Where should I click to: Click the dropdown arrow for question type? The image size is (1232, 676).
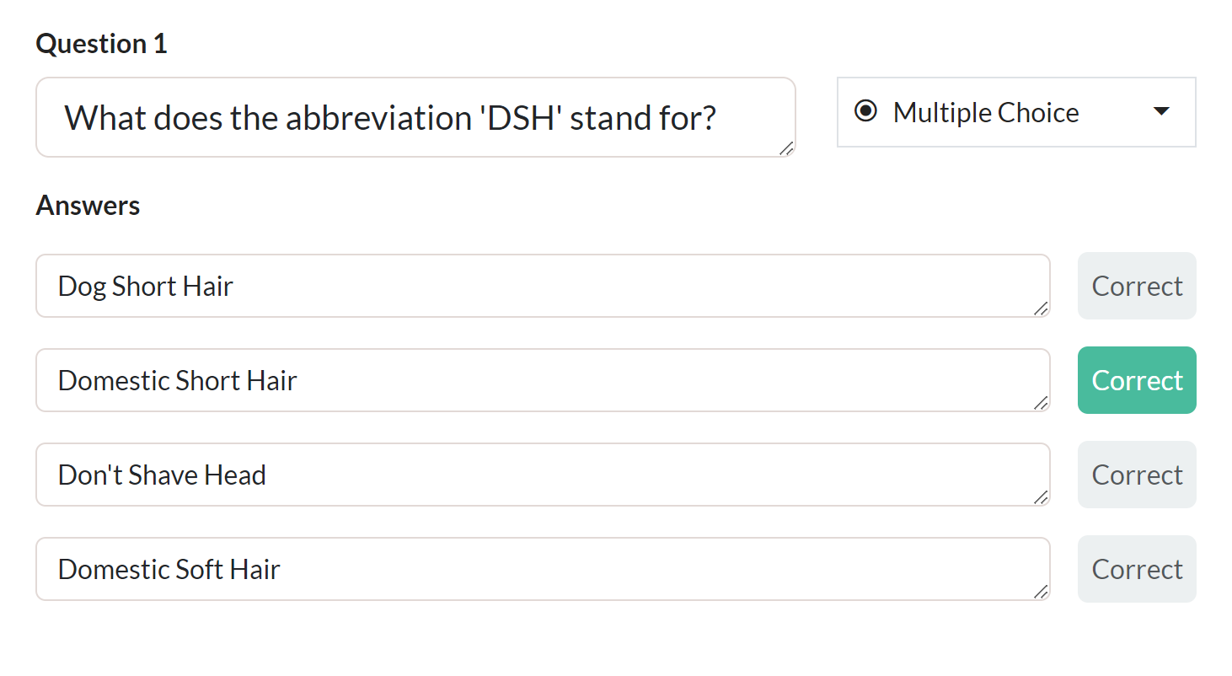tap(1162, 111)
